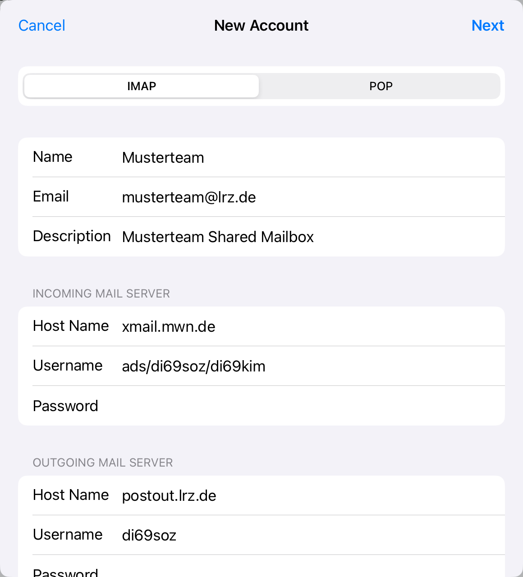Tap the incoming server Username label
523x577 pixels.
pyautogui.click(x=68, y=366)
